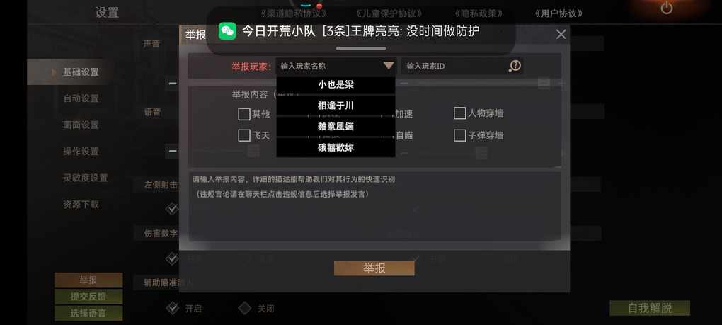Select player 相逢于川 from the list
The height and width of the screenshot is (325, 722).
tap(336, 106)
